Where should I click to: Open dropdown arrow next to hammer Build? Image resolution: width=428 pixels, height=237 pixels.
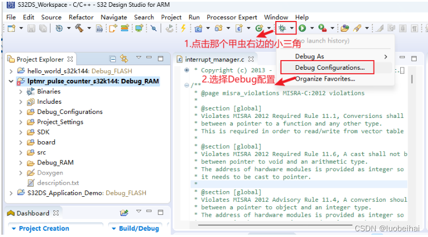click(89, 28)
